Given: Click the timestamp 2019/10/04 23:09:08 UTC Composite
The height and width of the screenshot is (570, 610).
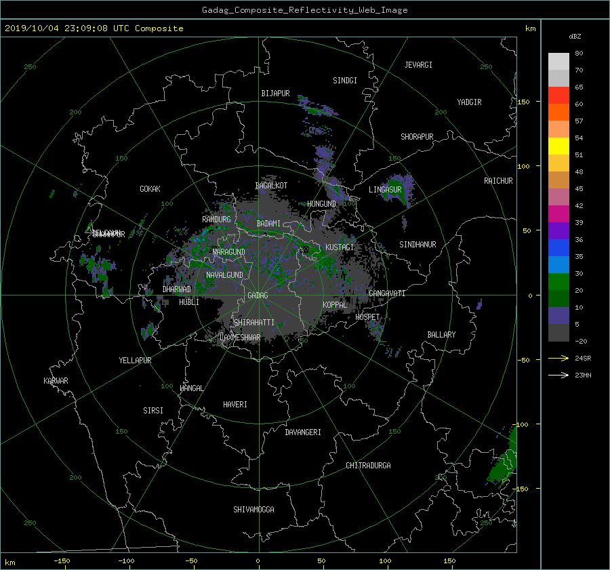Looking at the screenshot, I should pyautogui.click(x=94, y=28).
